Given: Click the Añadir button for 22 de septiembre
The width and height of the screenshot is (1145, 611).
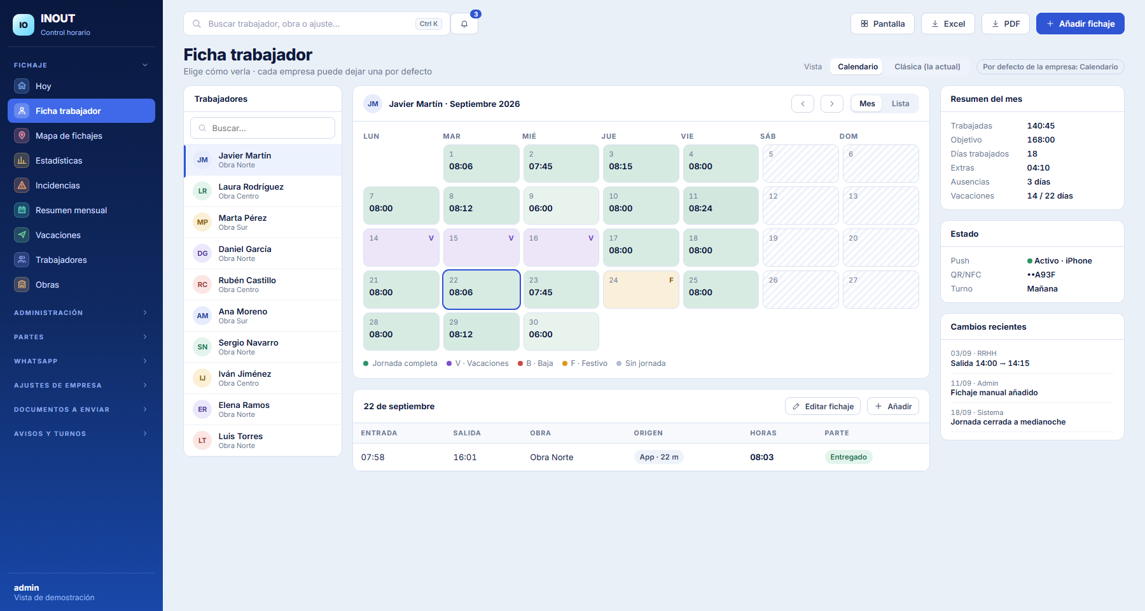Looking at the screenshot, I should 893,406.
